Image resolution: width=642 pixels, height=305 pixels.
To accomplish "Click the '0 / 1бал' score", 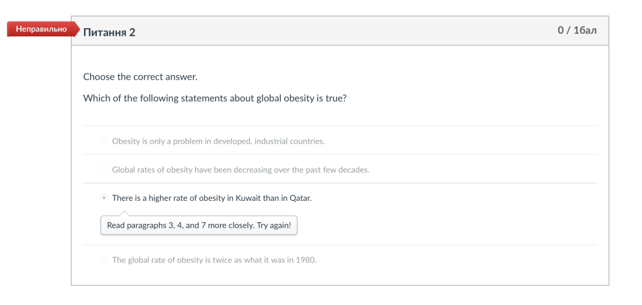I will (577, 31).
